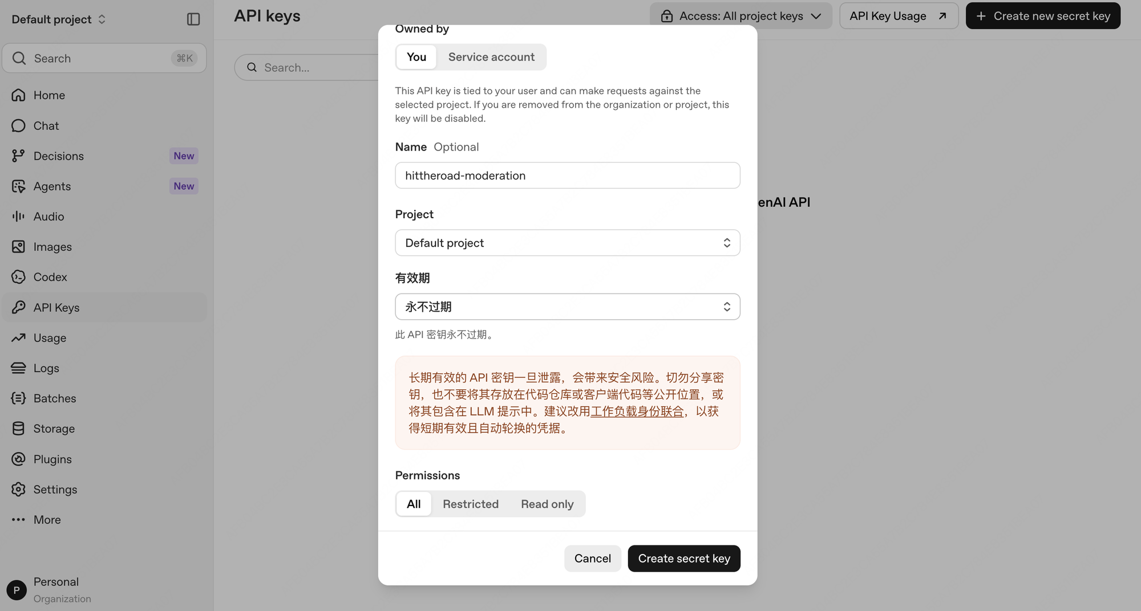Collapse sidebar with panel toggle icon
This screenshot has height=611, width=1141.
pyautogui.click(x=193, y=19)
